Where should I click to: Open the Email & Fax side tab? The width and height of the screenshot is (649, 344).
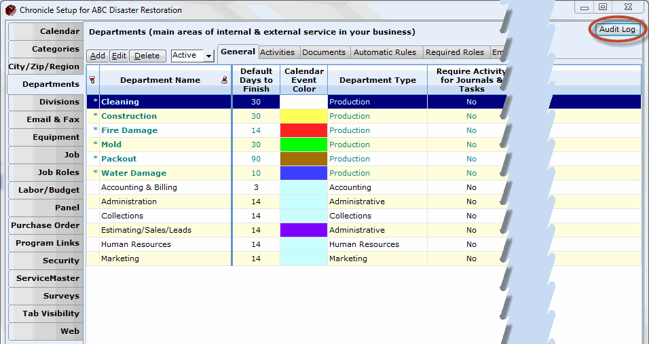click(x=45, y=119)
